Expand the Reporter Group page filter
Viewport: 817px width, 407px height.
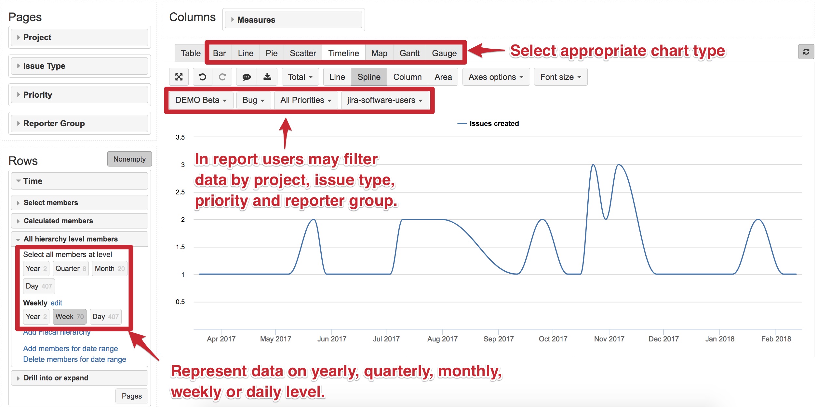[54, 123]
